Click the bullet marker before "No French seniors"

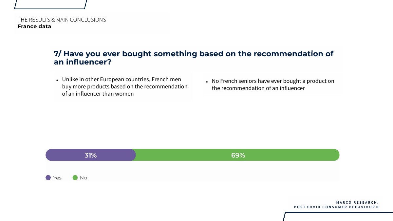click(207, 82)
